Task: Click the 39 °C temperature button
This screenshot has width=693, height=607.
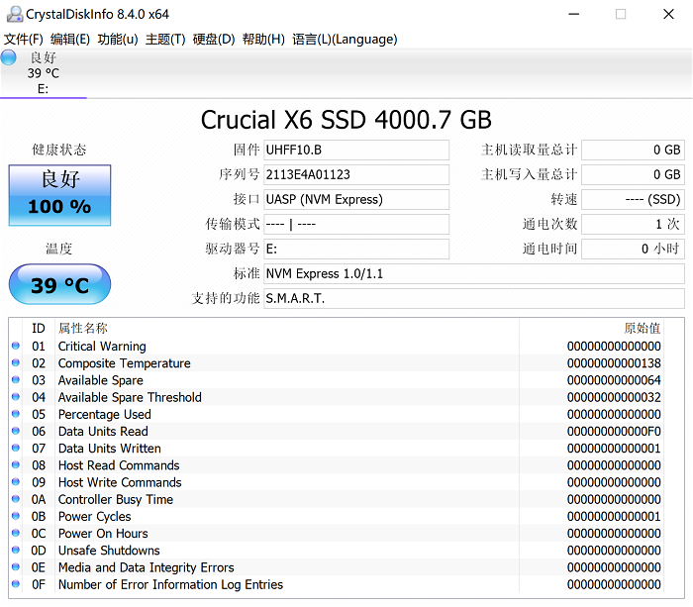Action: point(59,285)
